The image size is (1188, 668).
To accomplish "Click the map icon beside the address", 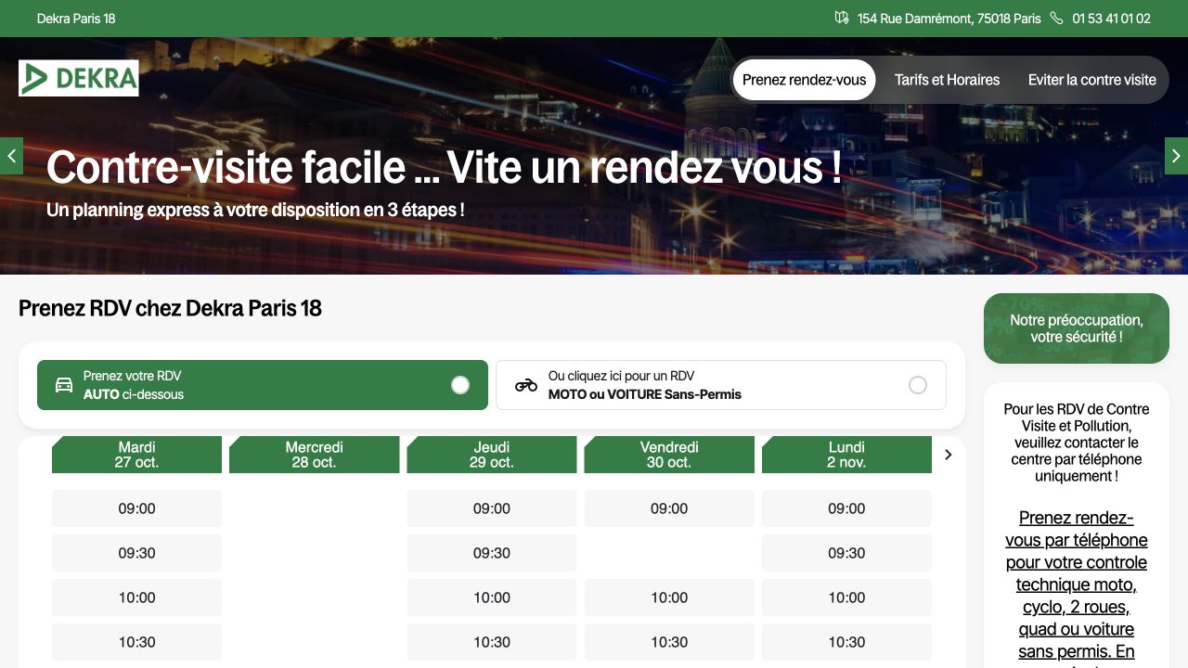I will (x=842, y=18).
